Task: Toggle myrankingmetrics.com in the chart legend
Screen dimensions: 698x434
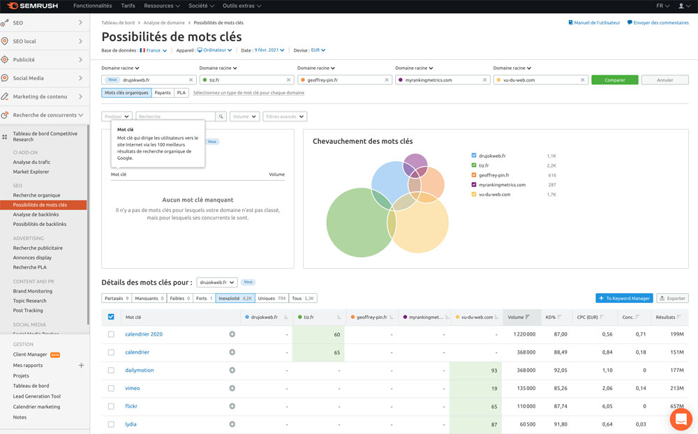Action: 474,185
